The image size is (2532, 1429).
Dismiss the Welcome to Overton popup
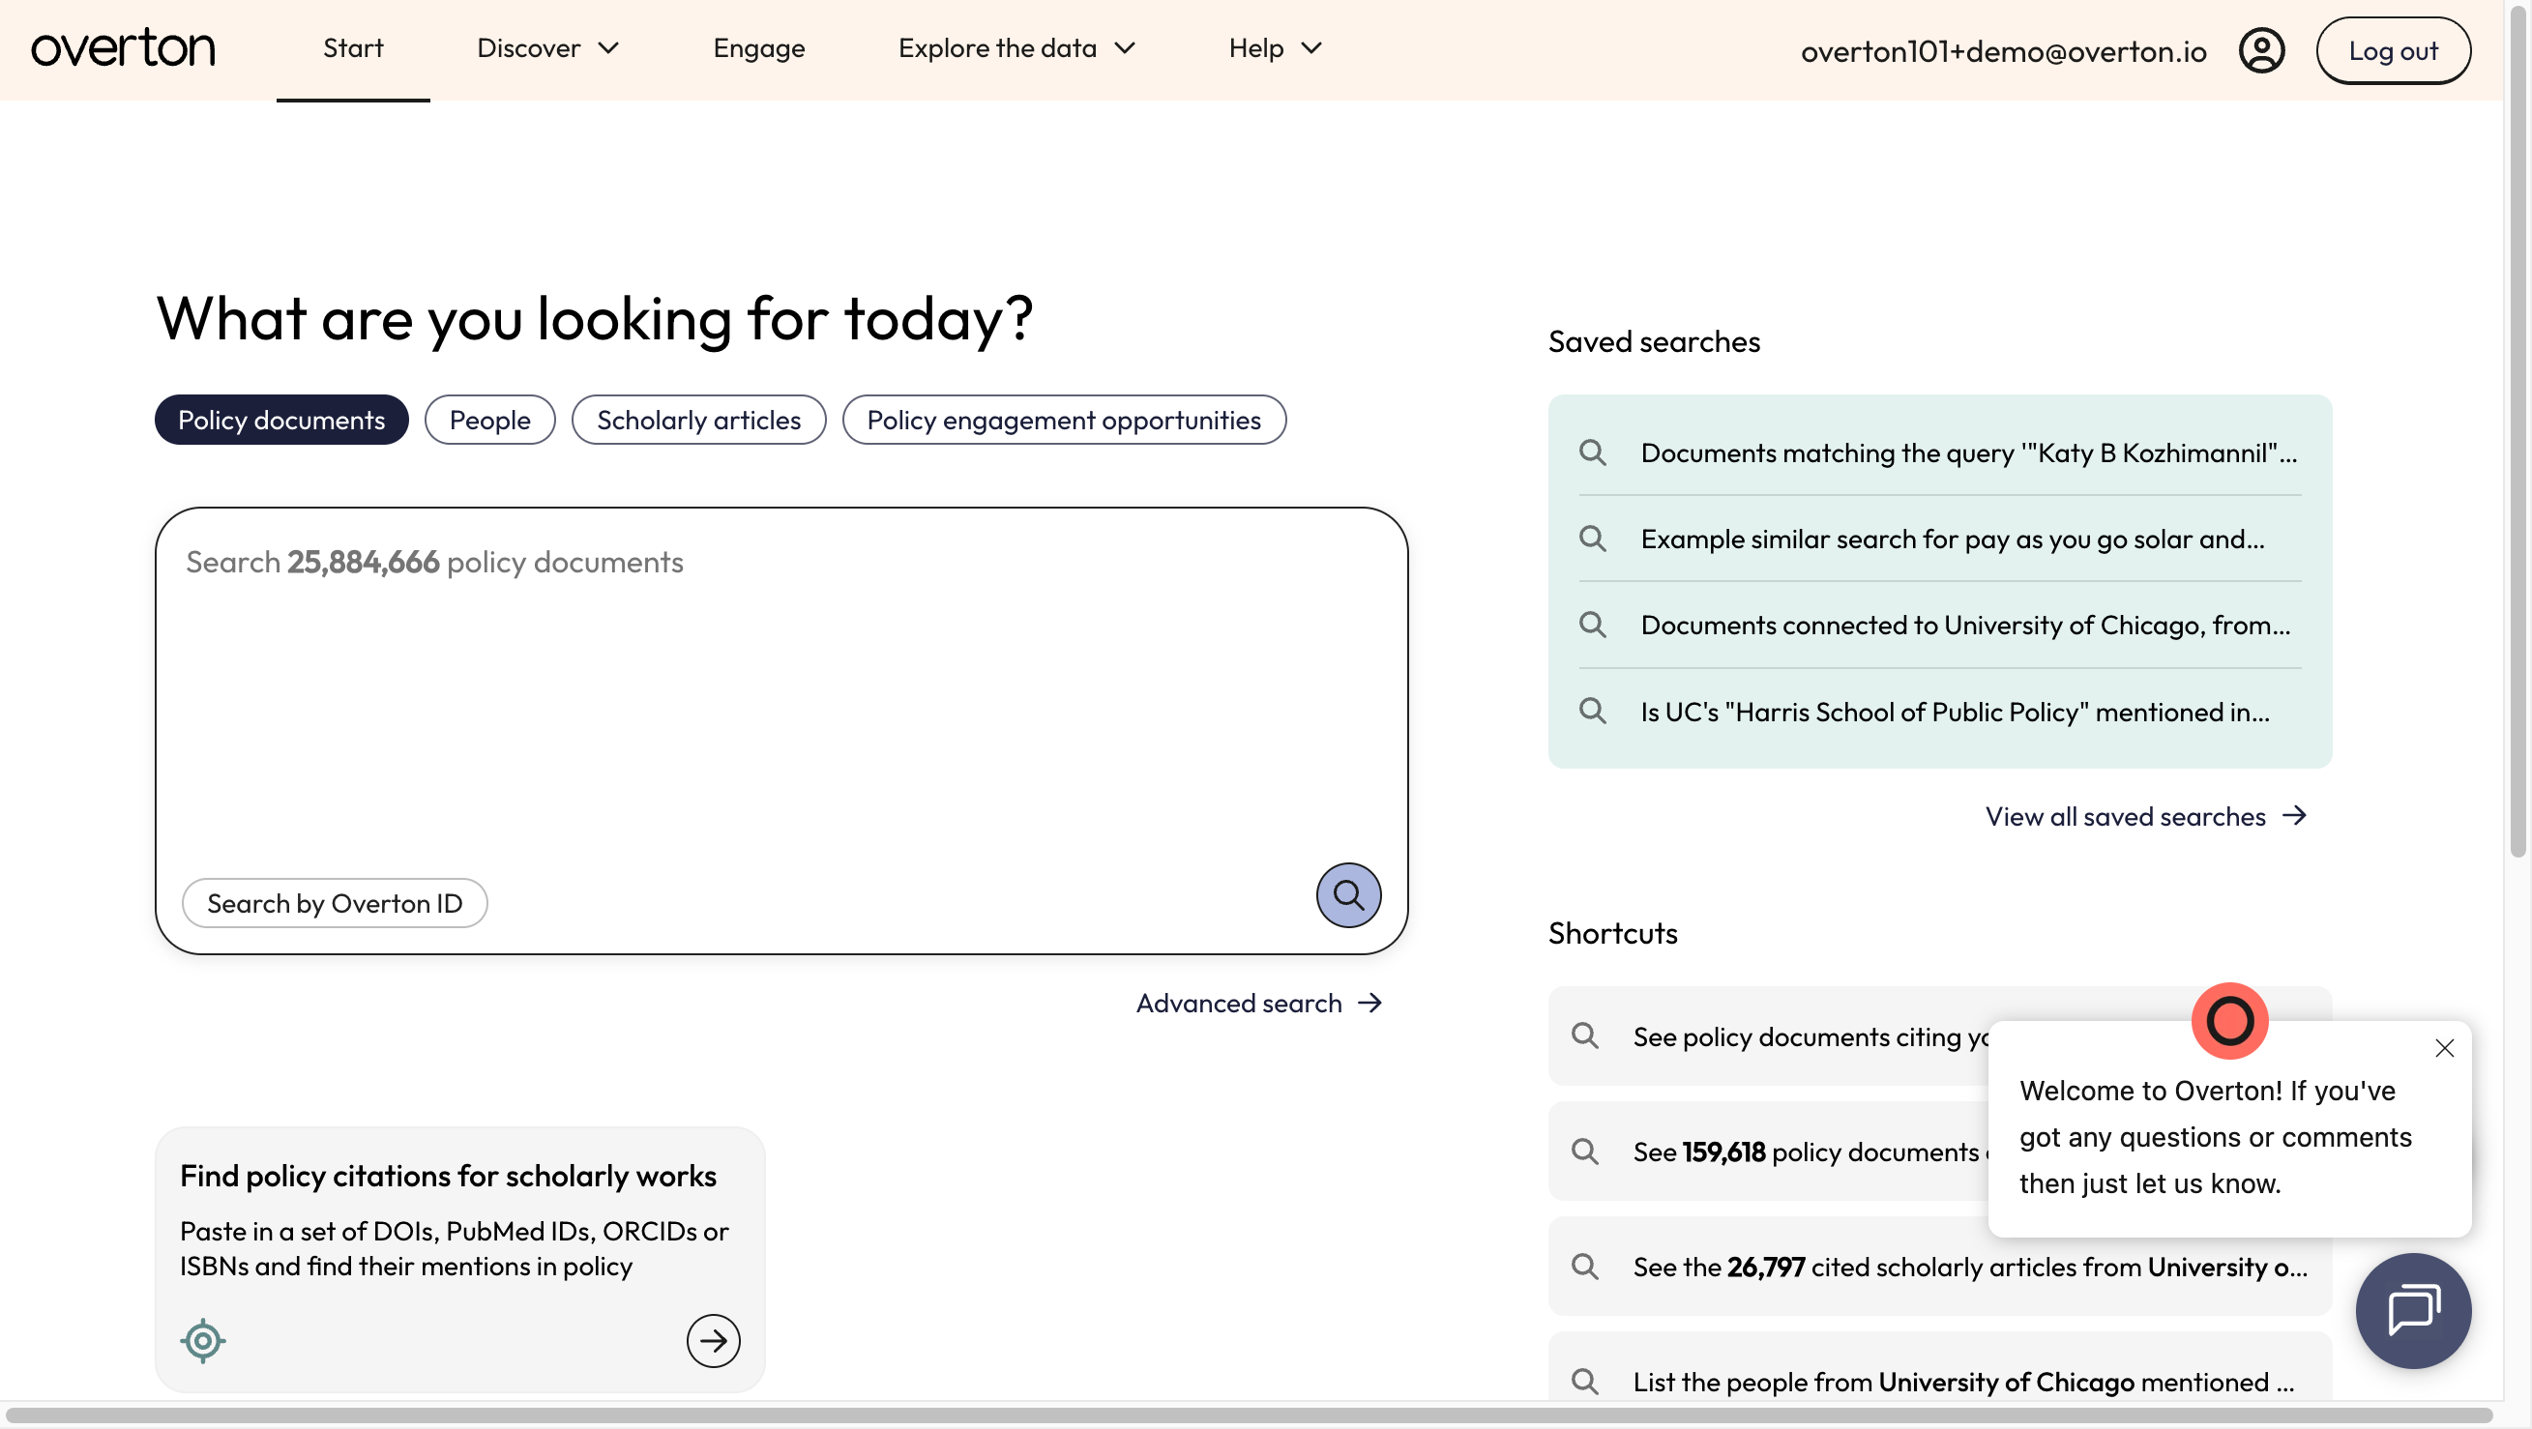(x=2445, y=1048)
